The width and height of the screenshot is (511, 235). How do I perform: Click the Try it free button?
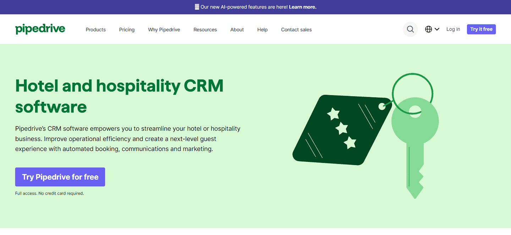(481, 29)
